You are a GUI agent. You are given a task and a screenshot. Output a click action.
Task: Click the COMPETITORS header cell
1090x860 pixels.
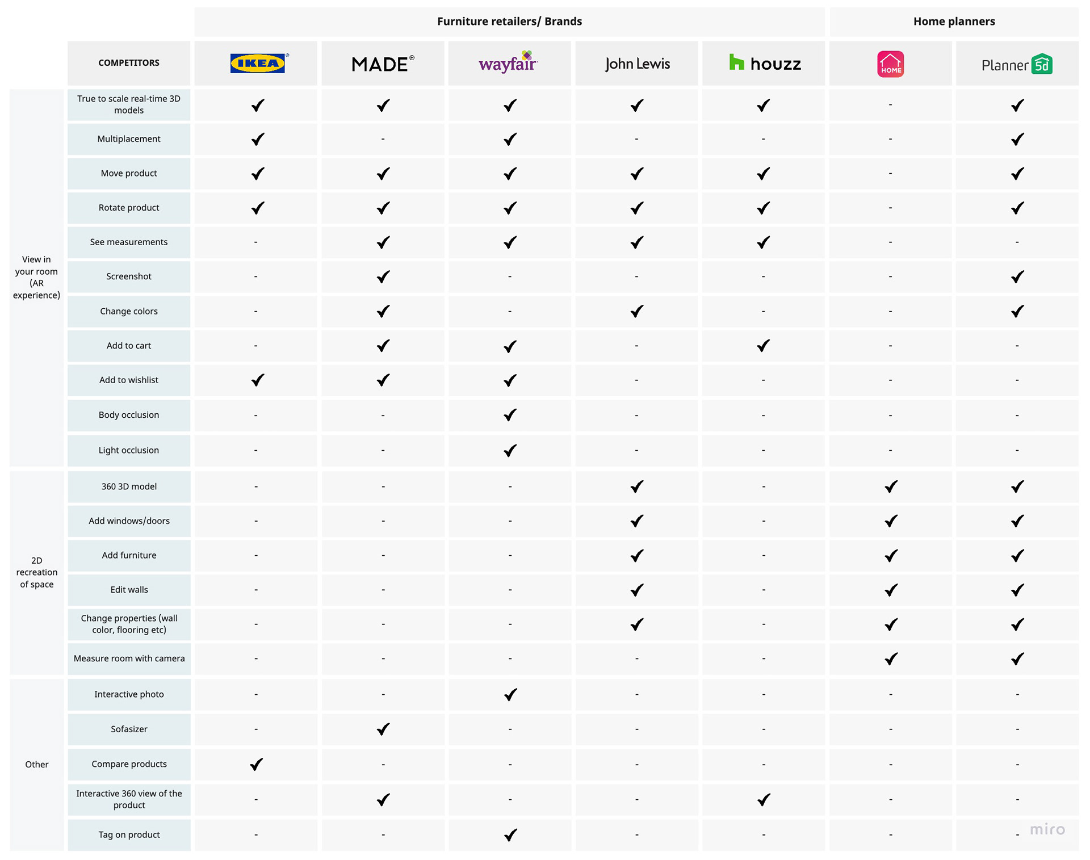click(x=129, y=63)
